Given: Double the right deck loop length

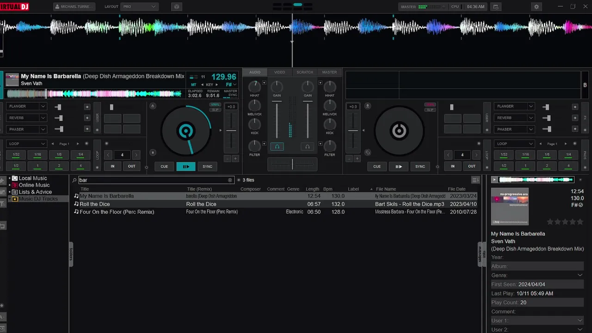Looking at the screenshot, I should tap(476, 155).
